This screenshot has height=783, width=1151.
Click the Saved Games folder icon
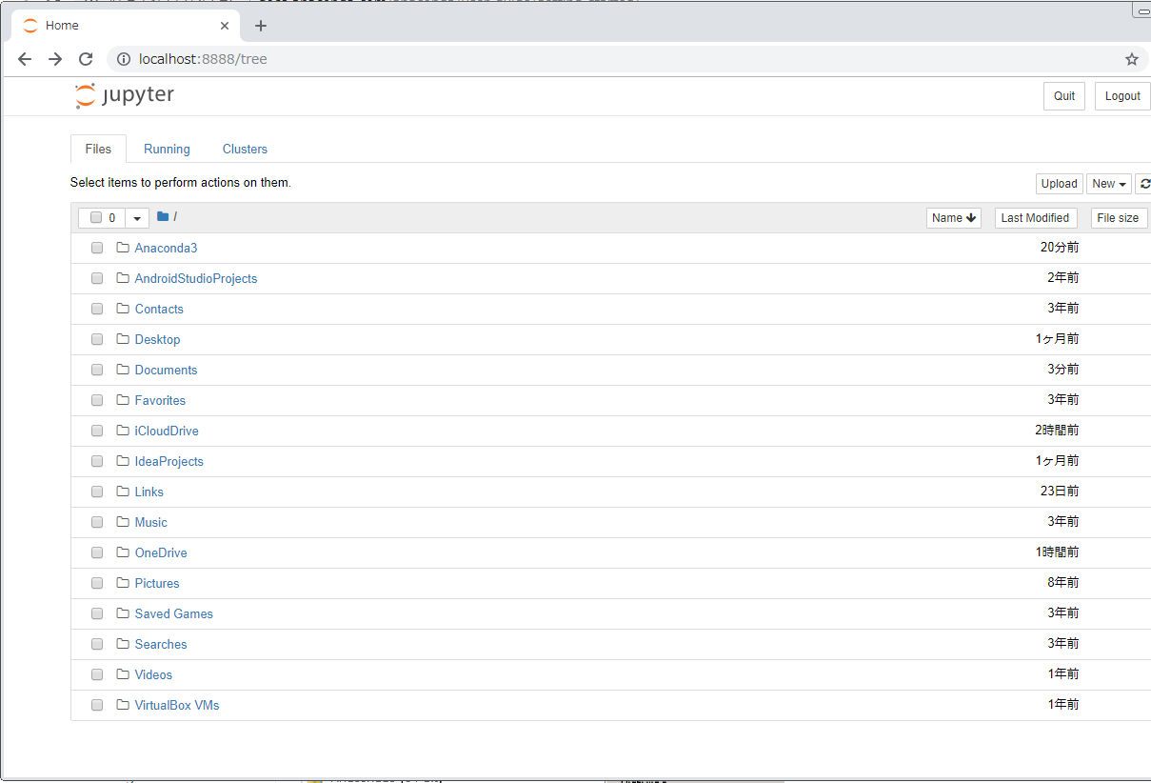(123, 613)
